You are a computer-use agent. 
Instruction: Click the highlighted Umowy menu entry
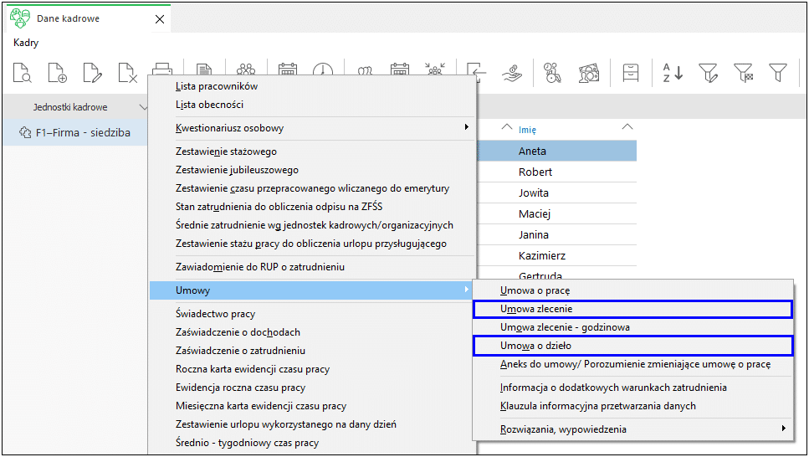[312, 290]
